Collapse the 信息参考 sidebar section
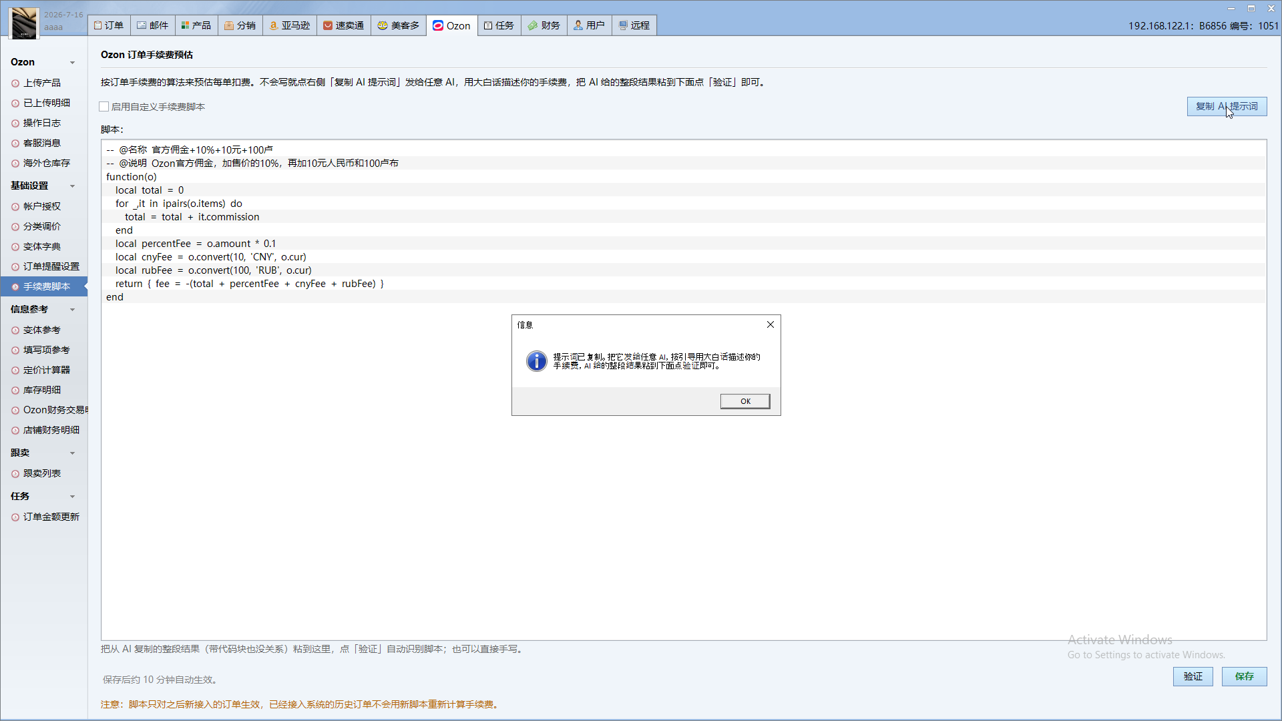The width and height of the screenshot is (1282, 721). pyautogui.click(x=72, y=310)
